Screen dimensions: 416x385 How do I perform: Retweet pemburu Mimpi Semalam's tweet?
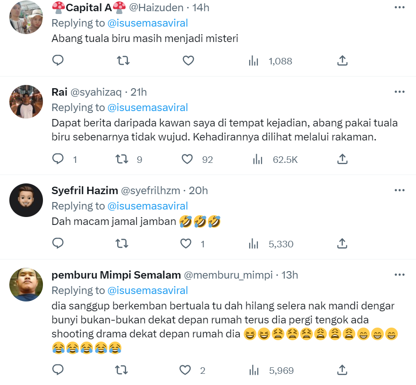pos(123,371)
